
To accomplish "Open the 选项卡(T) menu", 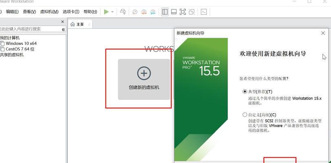I will (x=71, y=11).
